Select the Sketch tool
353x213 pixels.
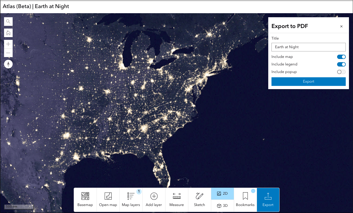pos(199,200)
